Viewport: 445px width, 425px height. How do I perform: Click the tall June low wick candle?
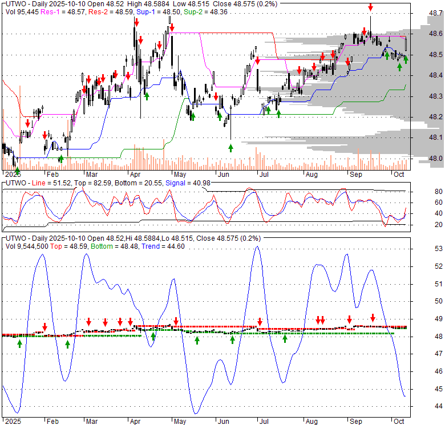pos(230,122)
